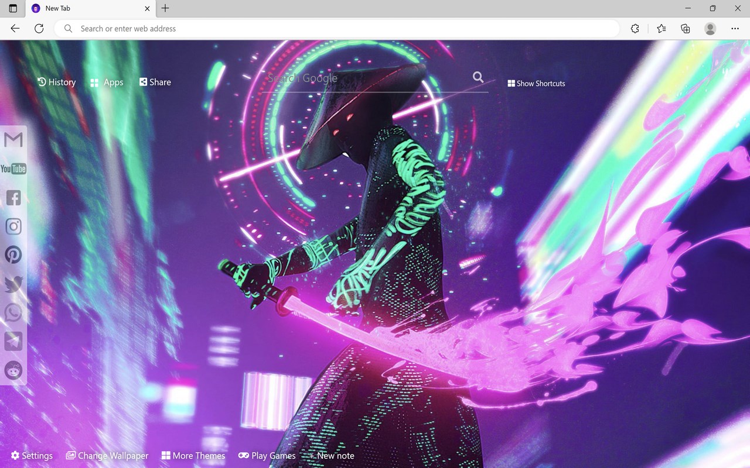Open Pinterest sidebar shortcut
Image resolution: width=750 pixels, height=468 pixels.
(13, 254)
